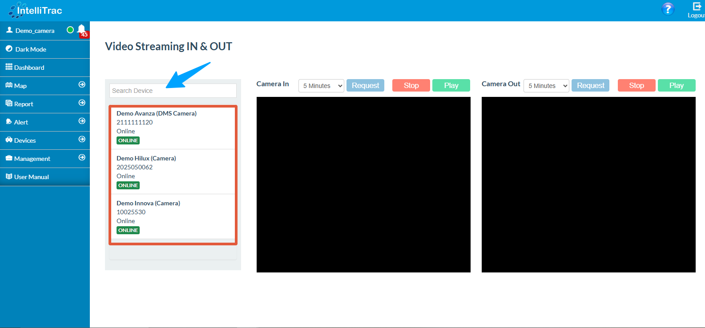Open the Camera Out duration dropdown
The width and height of the screenshot is (705, 328).
tap(546, 86)
